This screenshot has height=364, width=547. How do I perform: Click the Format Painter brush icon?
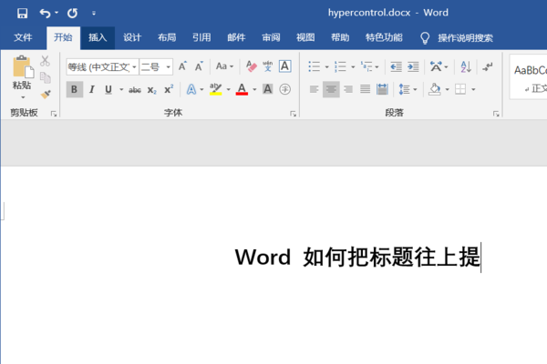pos(46,94)
